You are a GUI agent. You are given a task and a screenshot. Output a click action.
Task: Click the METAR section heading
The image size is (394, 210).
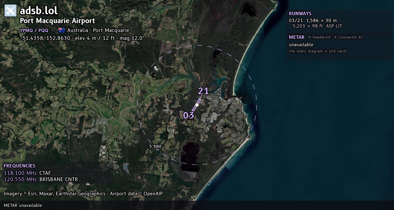tap(297, 37)
